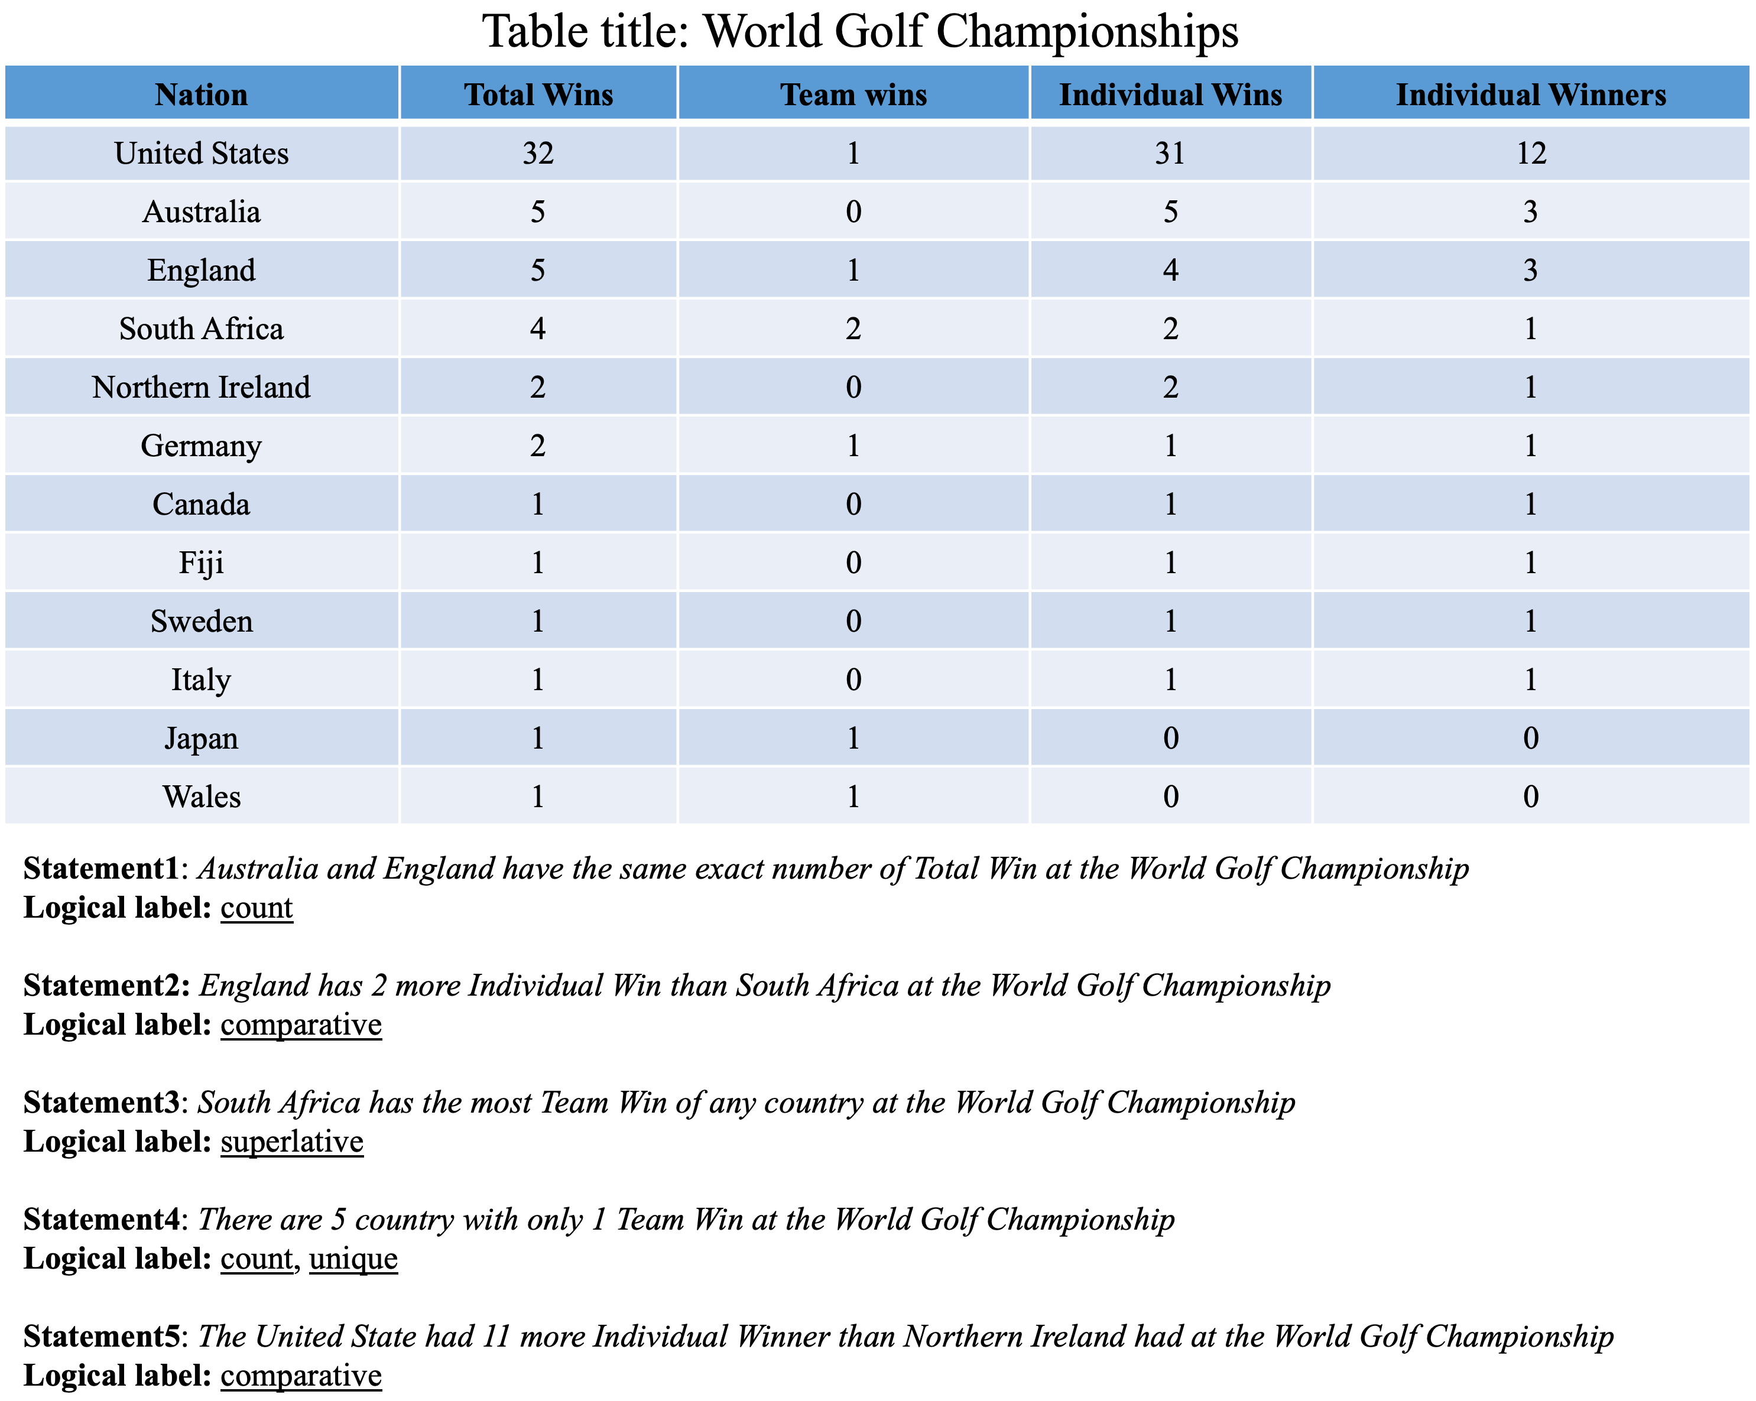Click the "comparative" label under Statement2

300,1025
